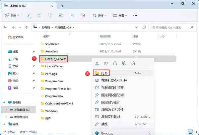Image resolution: width=199 pixels, height=135 pixels.
Task: Click the Delete icon in the context menu
Action: click(133, 63)
